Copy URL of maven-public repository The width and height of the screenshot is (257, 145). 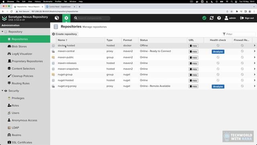pos(194,58)
